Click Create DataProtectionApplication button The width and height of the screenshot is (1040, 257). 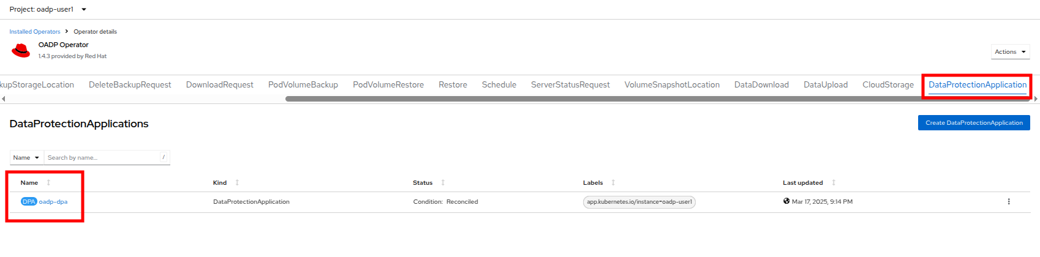pos(974,122)
